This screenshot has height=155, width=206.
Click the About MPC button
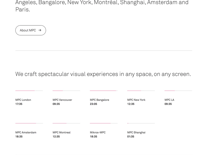(x=31, y=30)
